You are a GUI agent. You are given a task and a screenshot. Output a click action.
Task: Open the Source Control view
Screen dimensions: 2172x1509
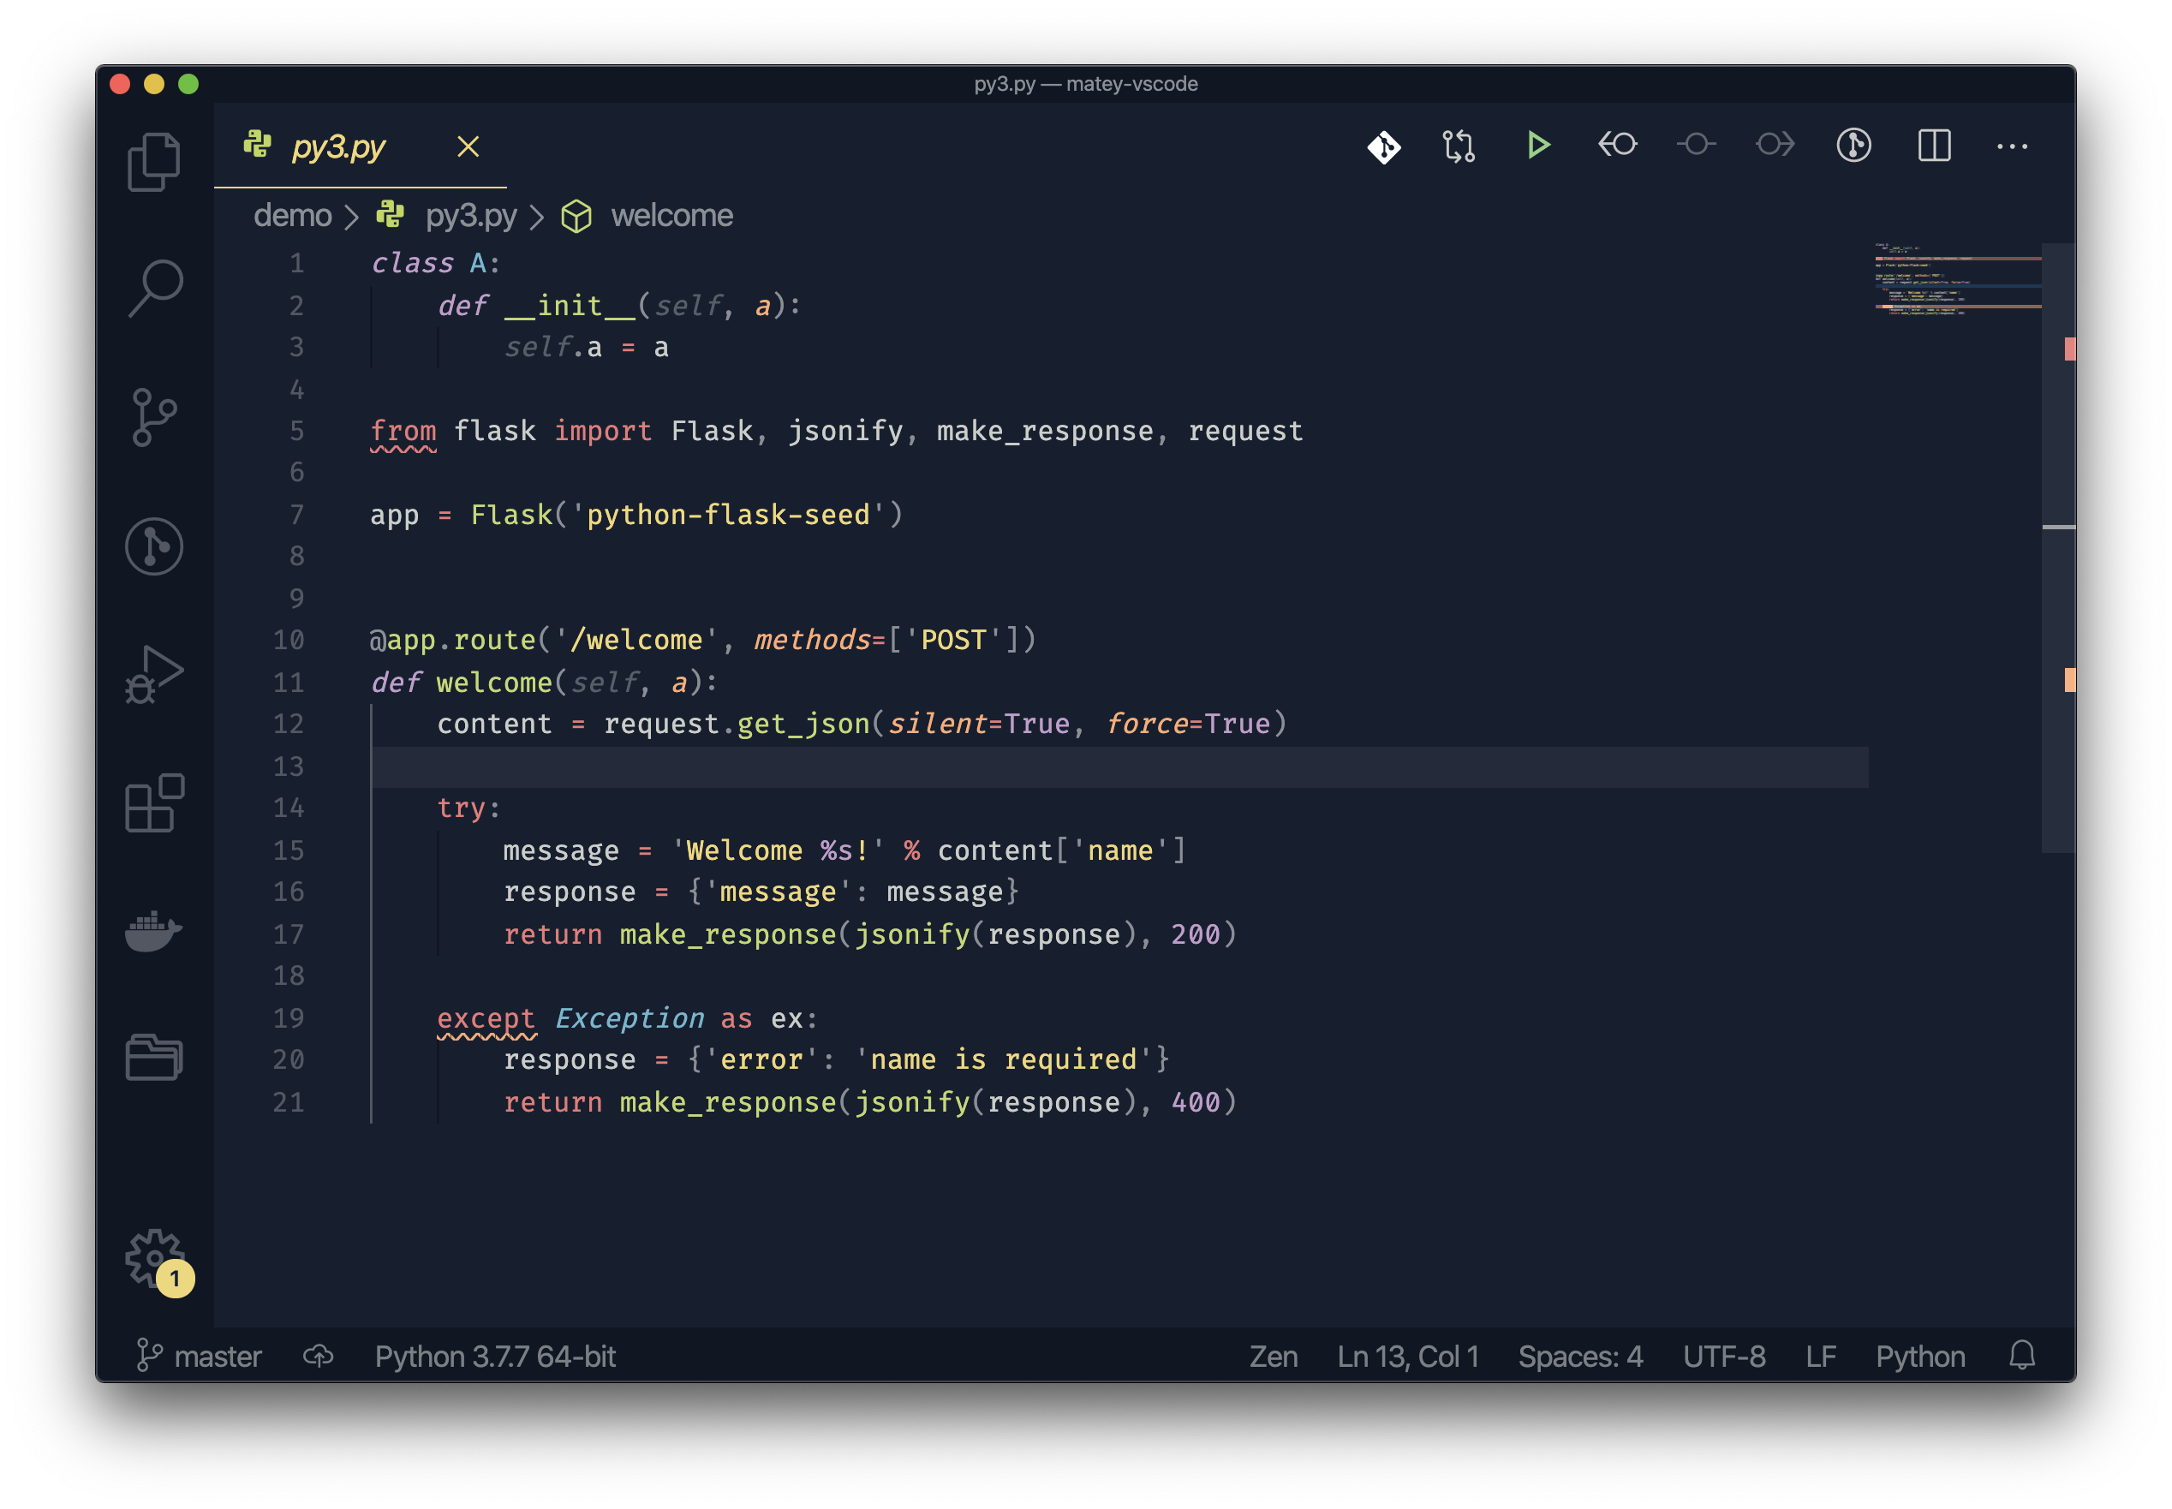154,417
